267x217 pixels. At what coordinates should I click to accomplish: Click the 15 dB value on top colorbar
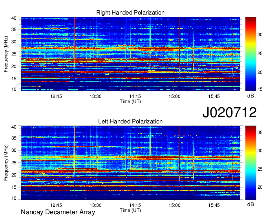pos(260,89)
